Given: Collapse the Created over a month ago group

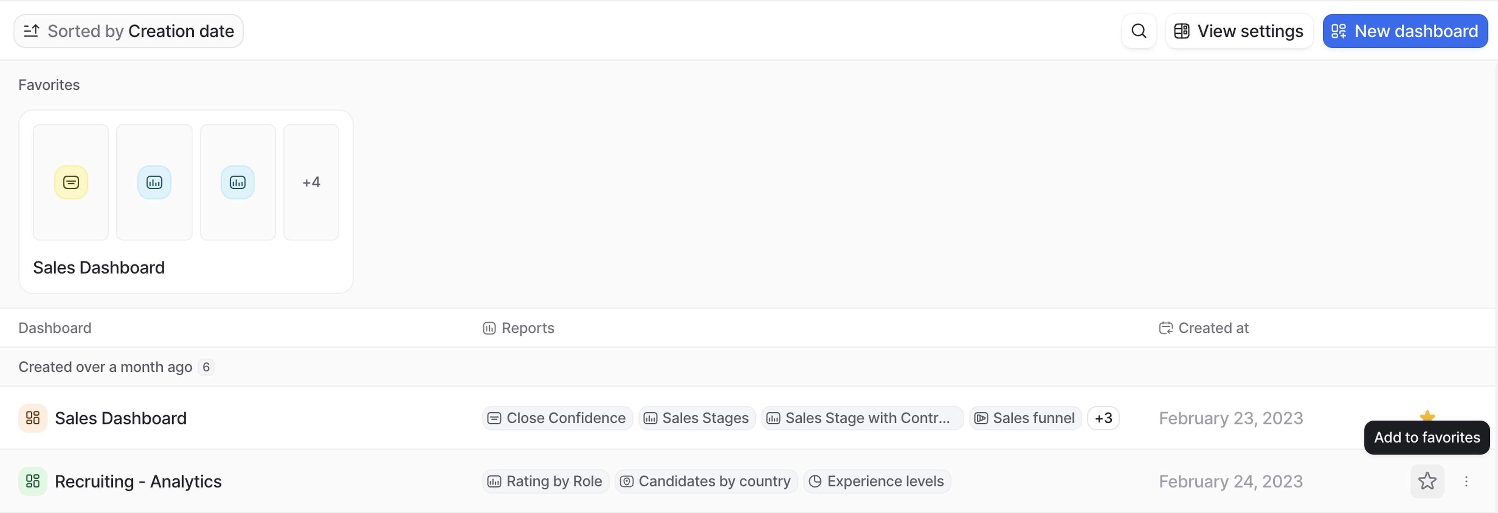Looking at the screenshot, I should tap(105, 367).
